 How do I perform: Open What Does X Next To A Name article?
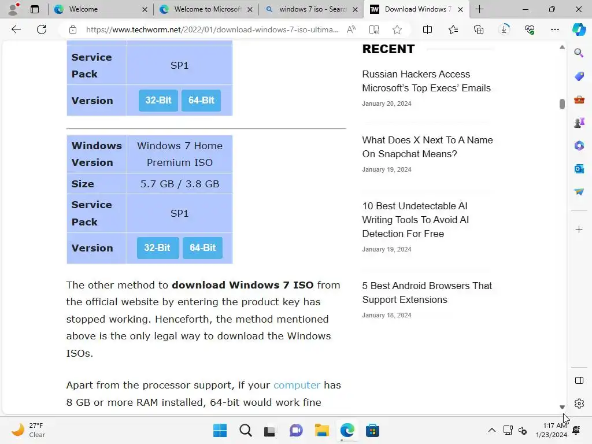tap(427, 147)
